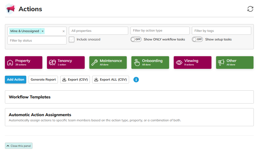Open the All properties dropdown

tap(99, 31)
